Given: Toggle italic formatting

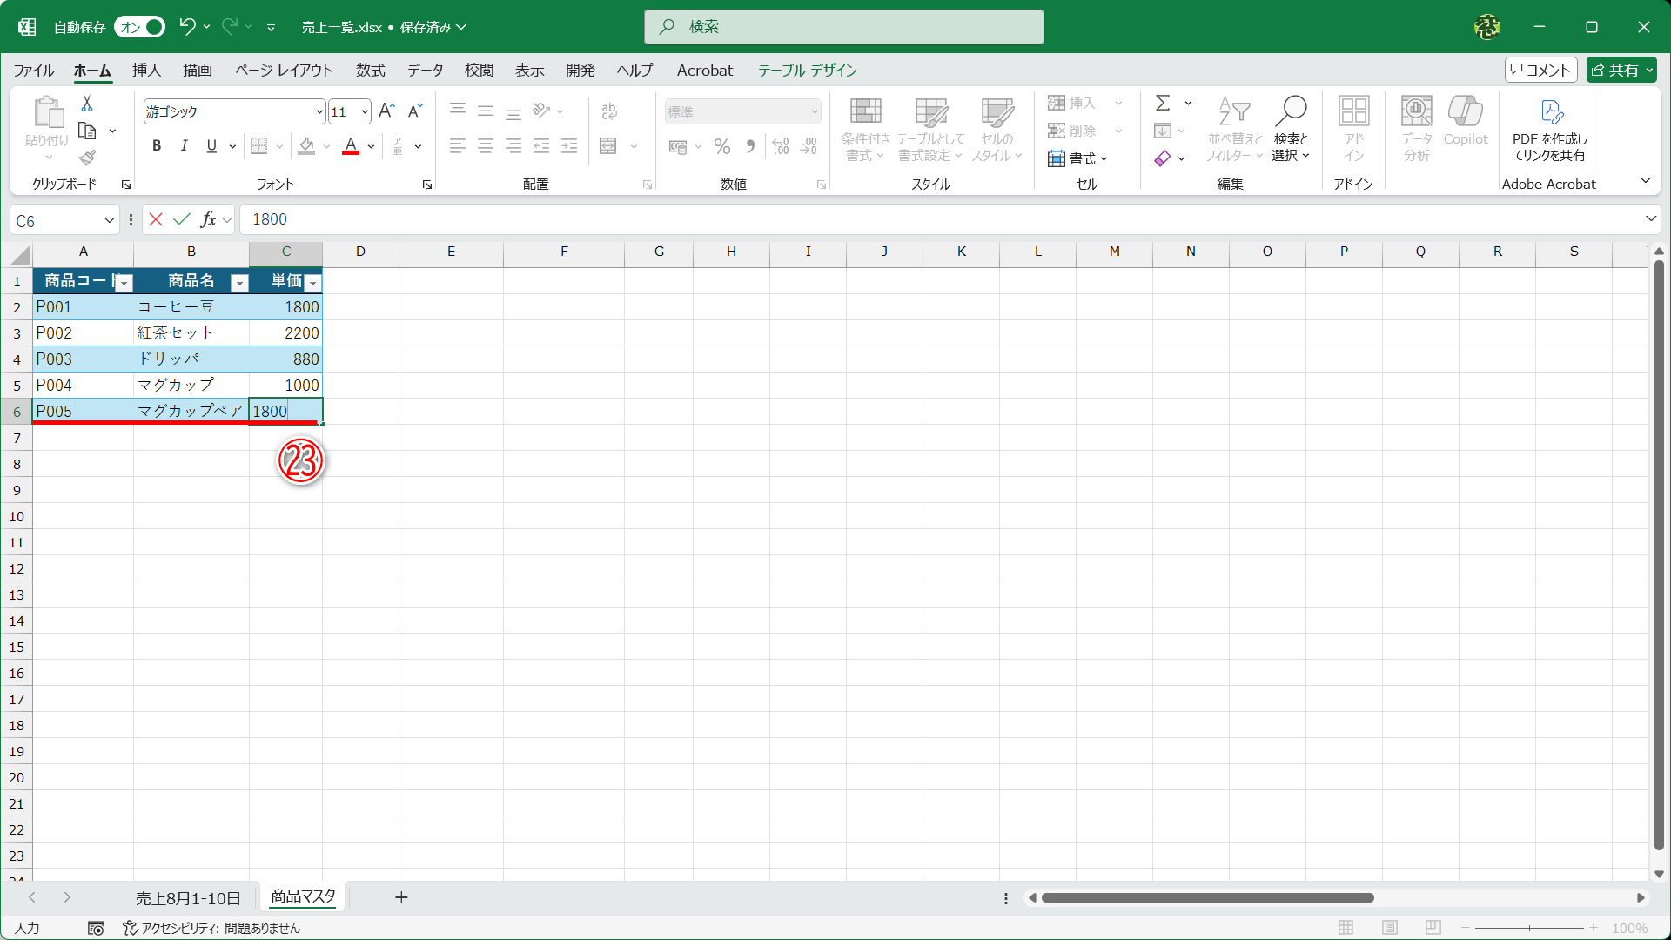Looking at the screenshot, I should (184, 146).
